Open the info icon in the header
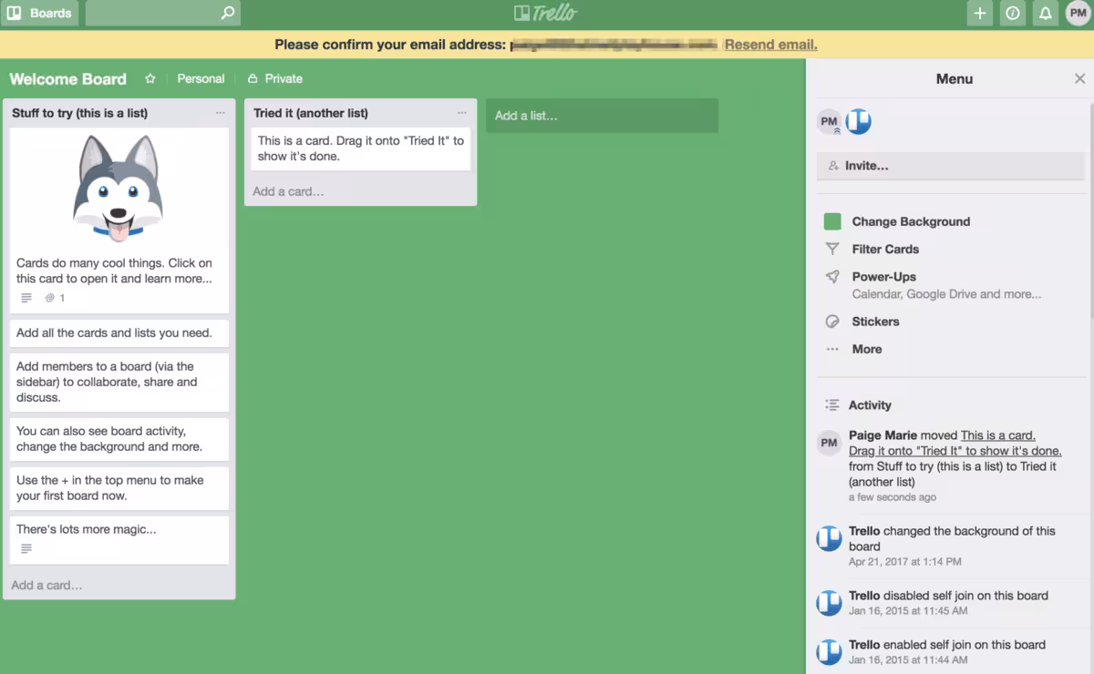Screen dimensions: 1094x674 point(1012,14)
